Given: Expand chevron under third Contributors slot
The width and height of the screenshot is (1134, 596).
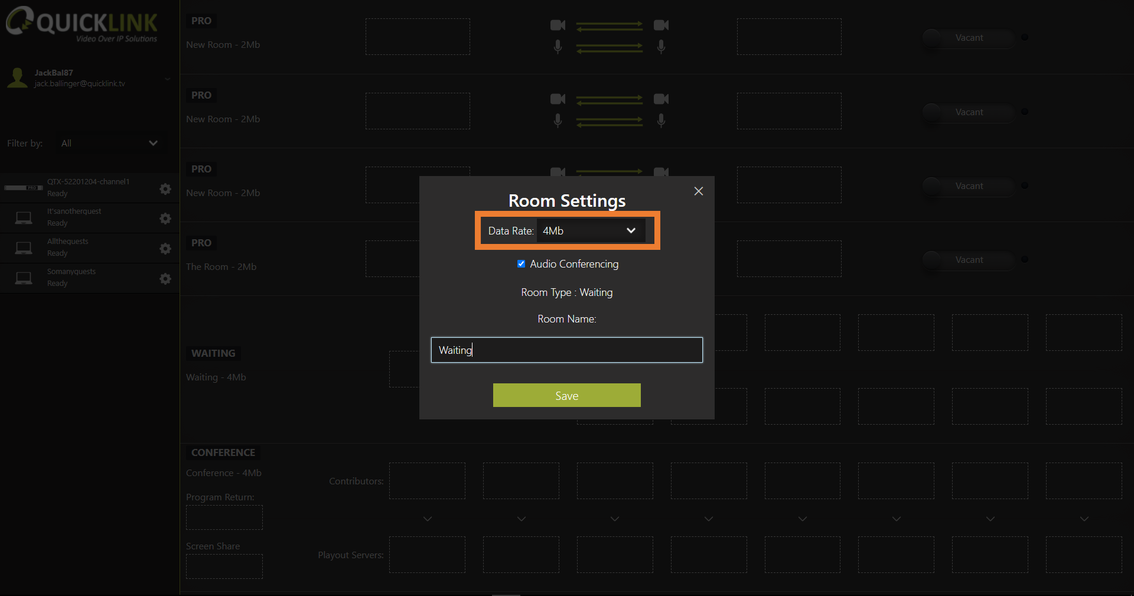Looking at the screenshot, I should [x=615, y=519].
